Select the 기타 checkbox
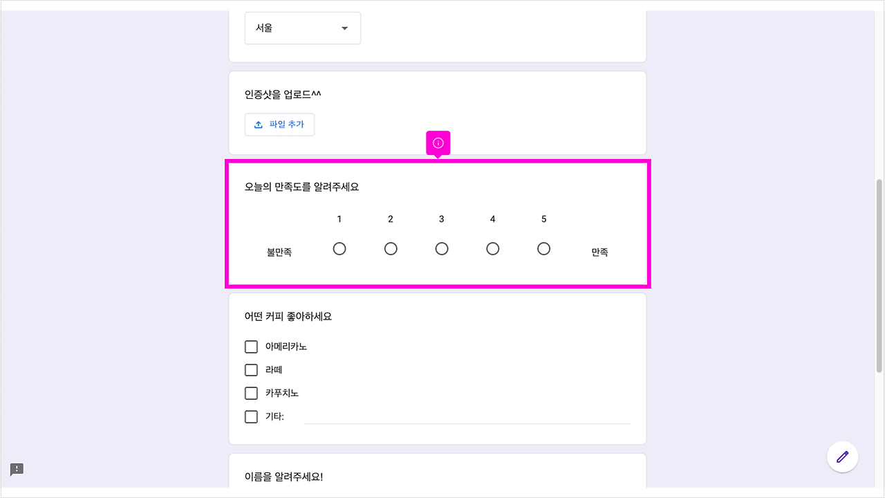 pyautogui.click(x=251, y=416)
